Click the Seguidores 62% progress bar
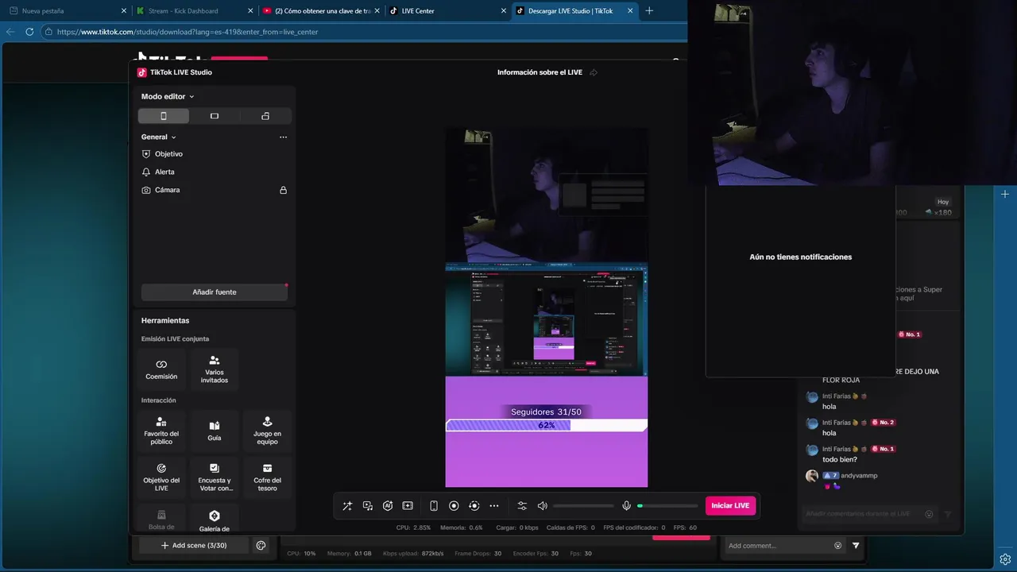1017x572 pixels. [546, 425]
